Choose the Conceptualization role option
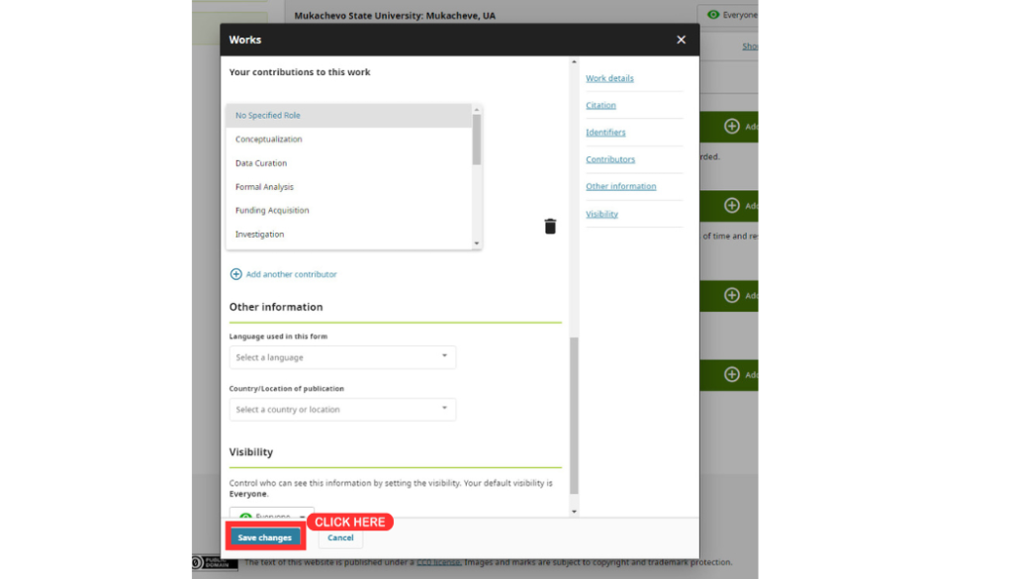This screenshot has width=1013, height=579. click(x=349, y=139)
